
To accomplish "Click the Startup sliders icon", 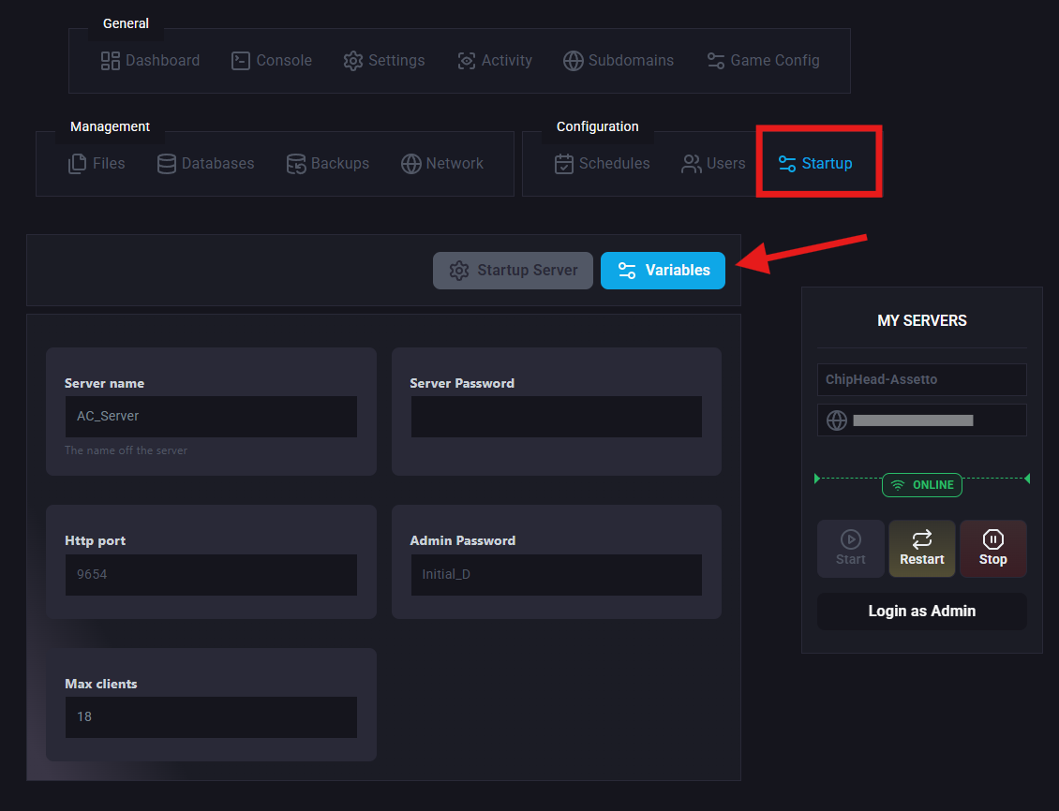I will [x=787, y=164].
